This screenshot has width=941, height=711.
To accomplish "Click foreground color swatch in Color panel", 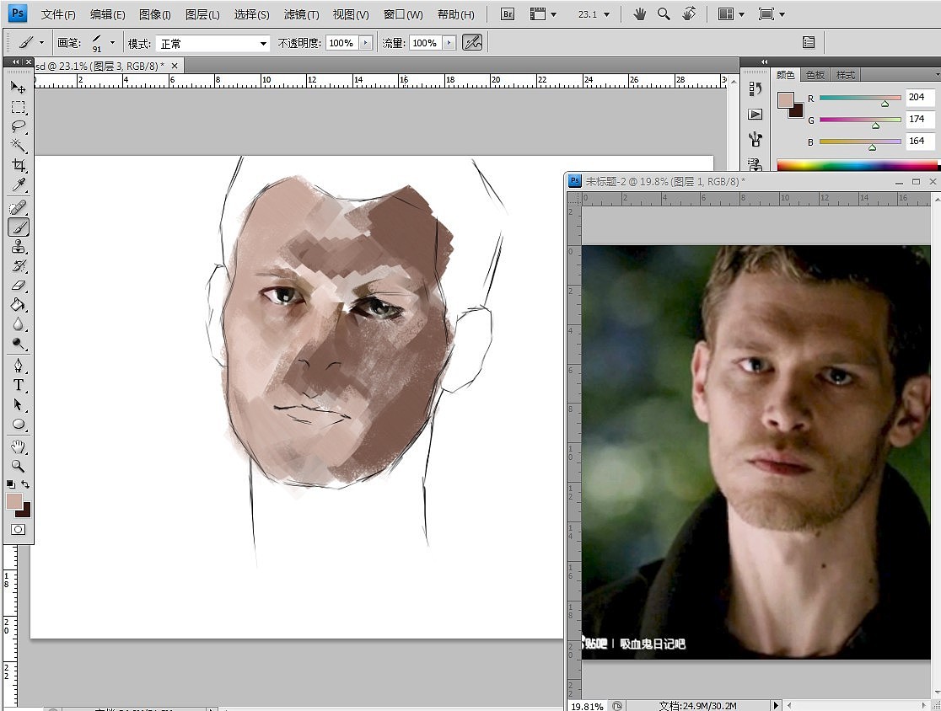I will click(786, 100).
